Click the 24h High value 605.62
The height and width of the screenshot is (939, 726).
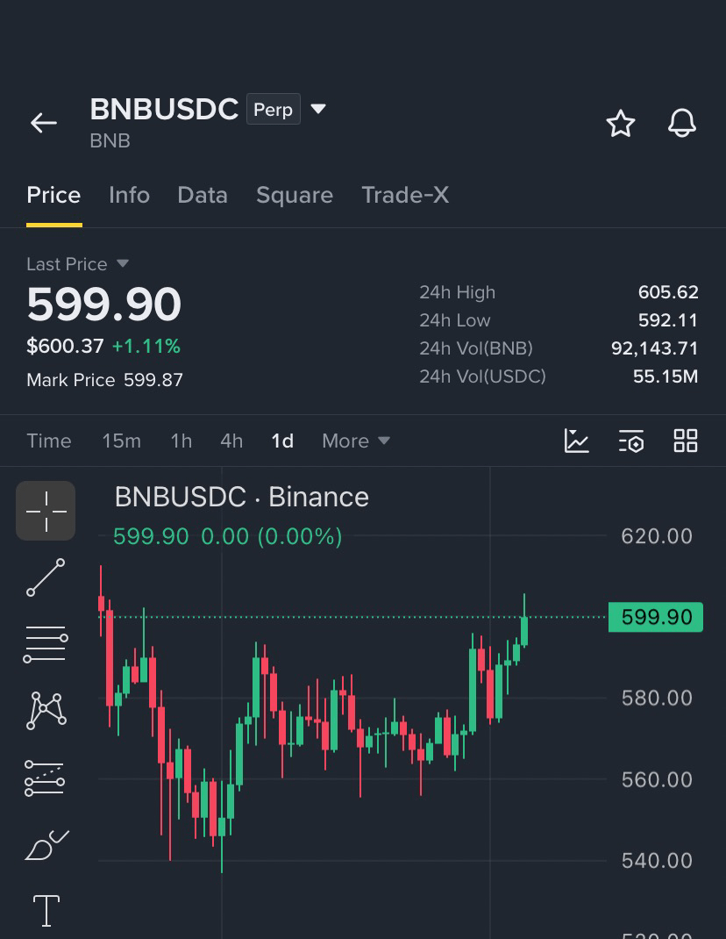(x=668, y=291)
